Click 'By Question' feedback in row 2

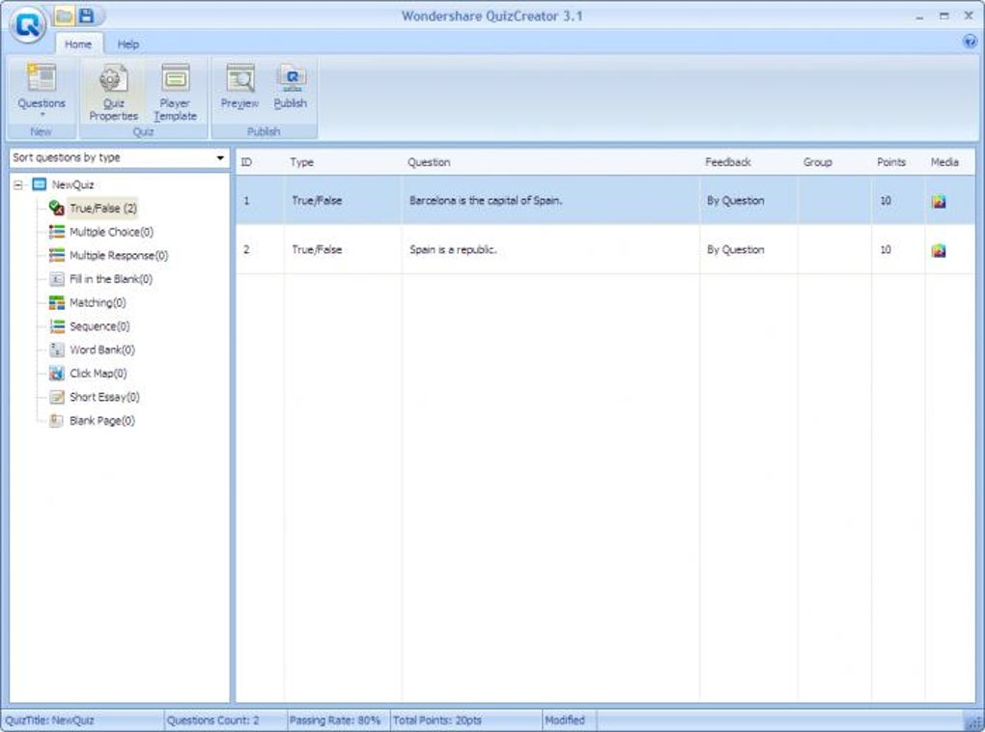point(736,249)
